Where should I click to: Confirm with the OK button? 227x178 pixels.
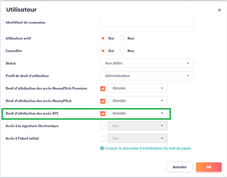(209, 167)
